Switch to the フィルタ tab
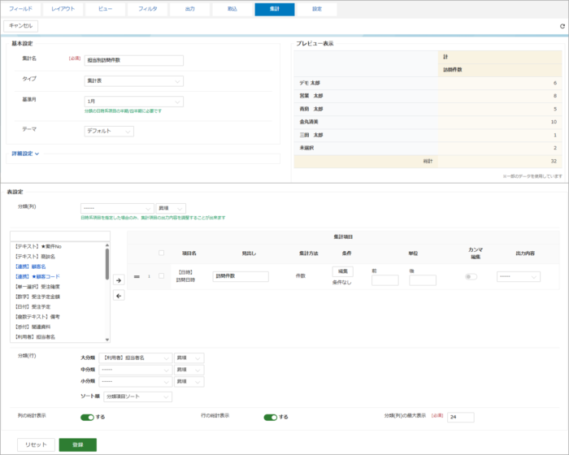569x455 pixels. 148,9
